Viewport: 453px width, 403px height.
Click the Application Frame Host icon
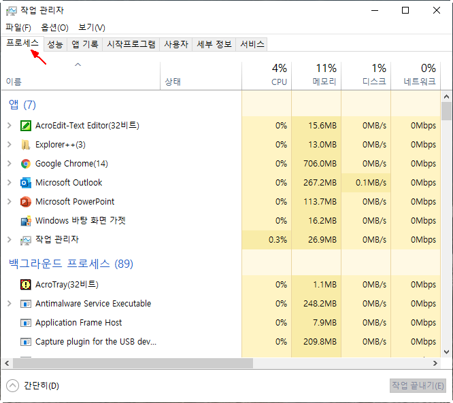26,323
